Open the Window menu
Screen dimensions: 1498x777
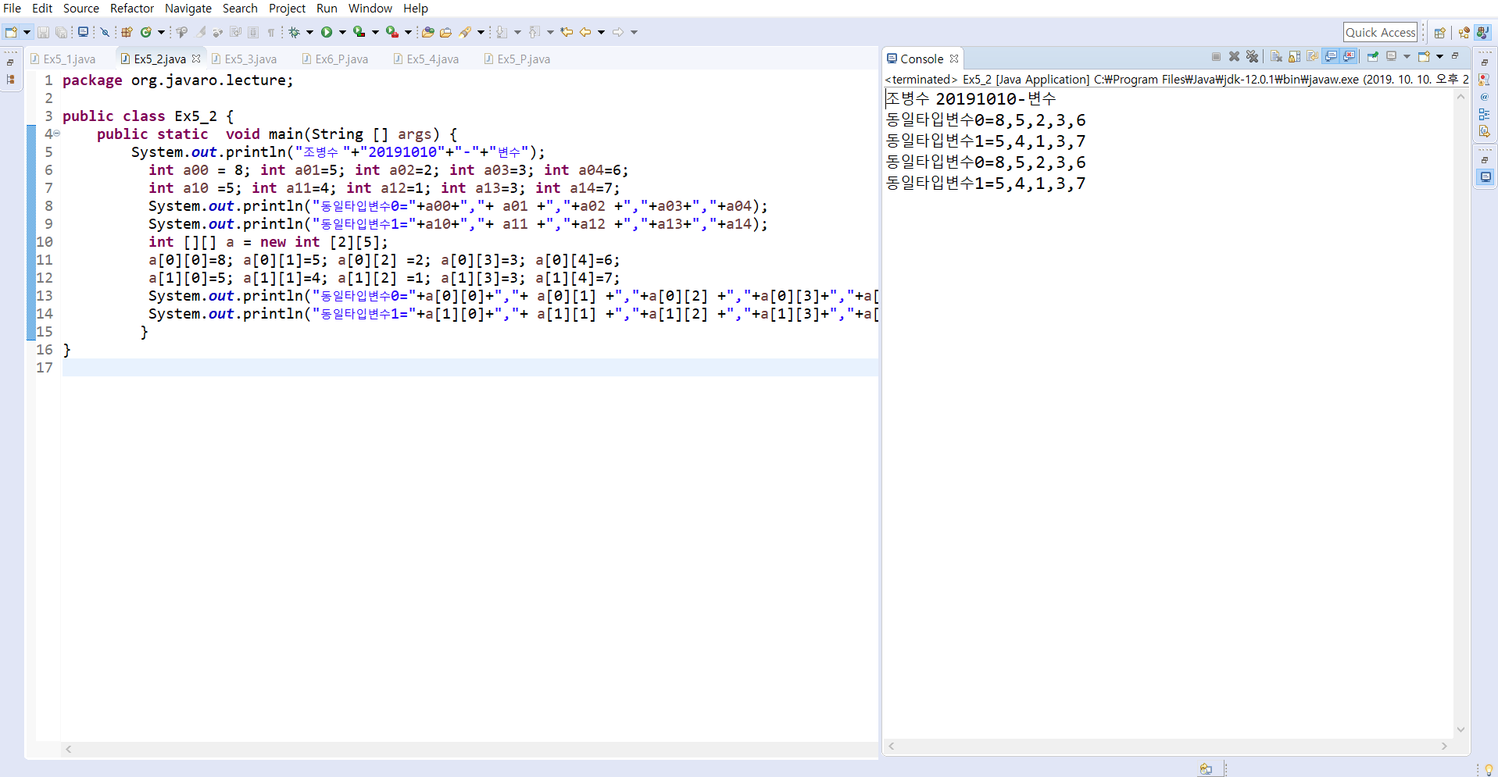tap(370, 8)
